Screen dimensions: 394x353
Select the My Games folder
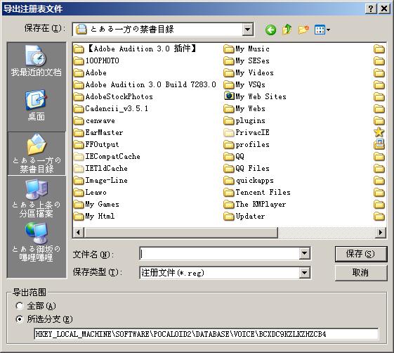(x=96, y=204)
